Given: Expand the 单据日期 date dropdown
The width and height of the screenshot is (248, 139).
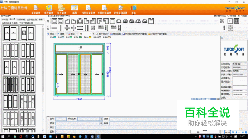Looking at the screenshot, I should coord(245,91).
